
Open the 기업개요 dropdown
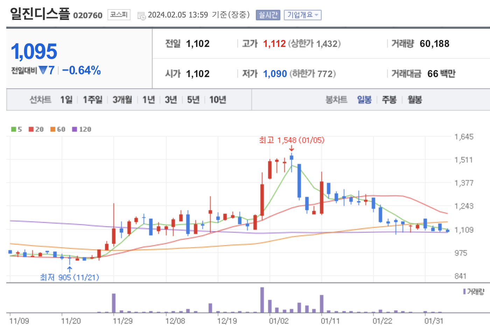click(x=302, y=15)
